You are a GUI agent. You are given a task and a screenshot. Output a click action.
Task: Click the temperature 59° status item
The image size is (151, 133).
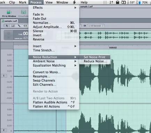click(131, 2)
